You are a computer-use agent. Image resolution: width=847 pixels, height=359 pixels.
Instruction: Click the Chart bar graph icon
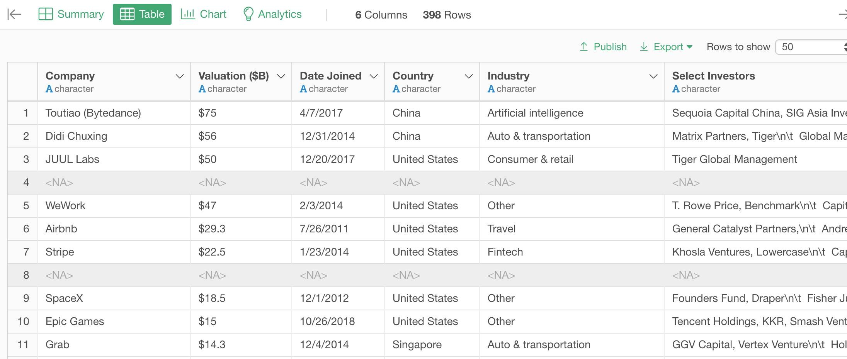tap(188, 14)
